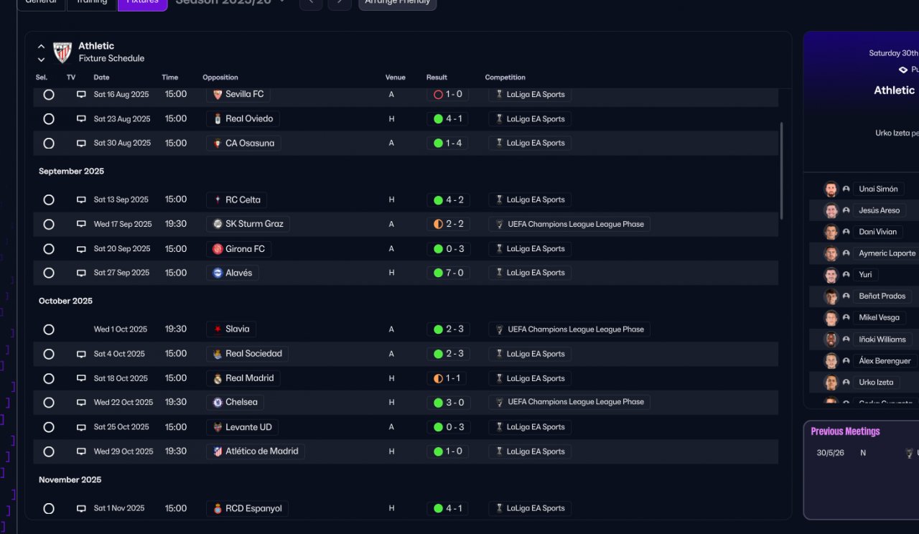This screenshot has height=534, width=919.
Task: Click Iñaki Williams' face portrait
Action: 831,339
